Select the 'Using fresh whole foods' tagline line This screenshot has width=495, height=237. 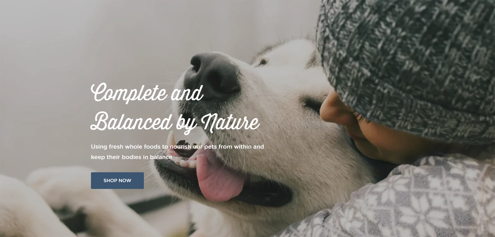coord(177,147)
